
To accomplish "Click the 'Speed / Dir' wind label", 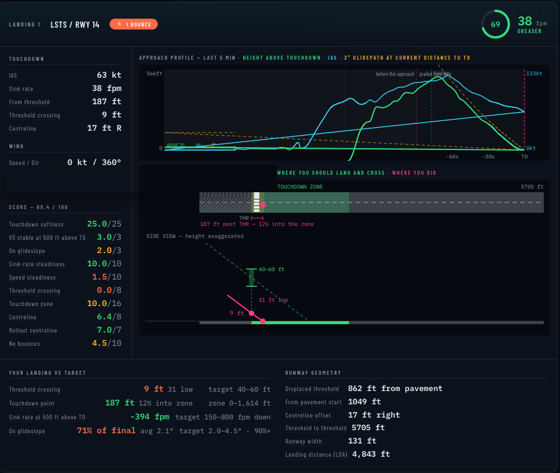I will coord(24,163).
